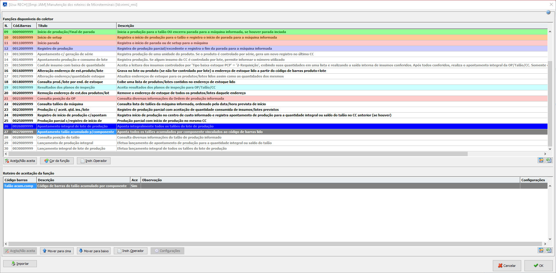Select row Conf.de insumo com baixa de quantidade

275,65
